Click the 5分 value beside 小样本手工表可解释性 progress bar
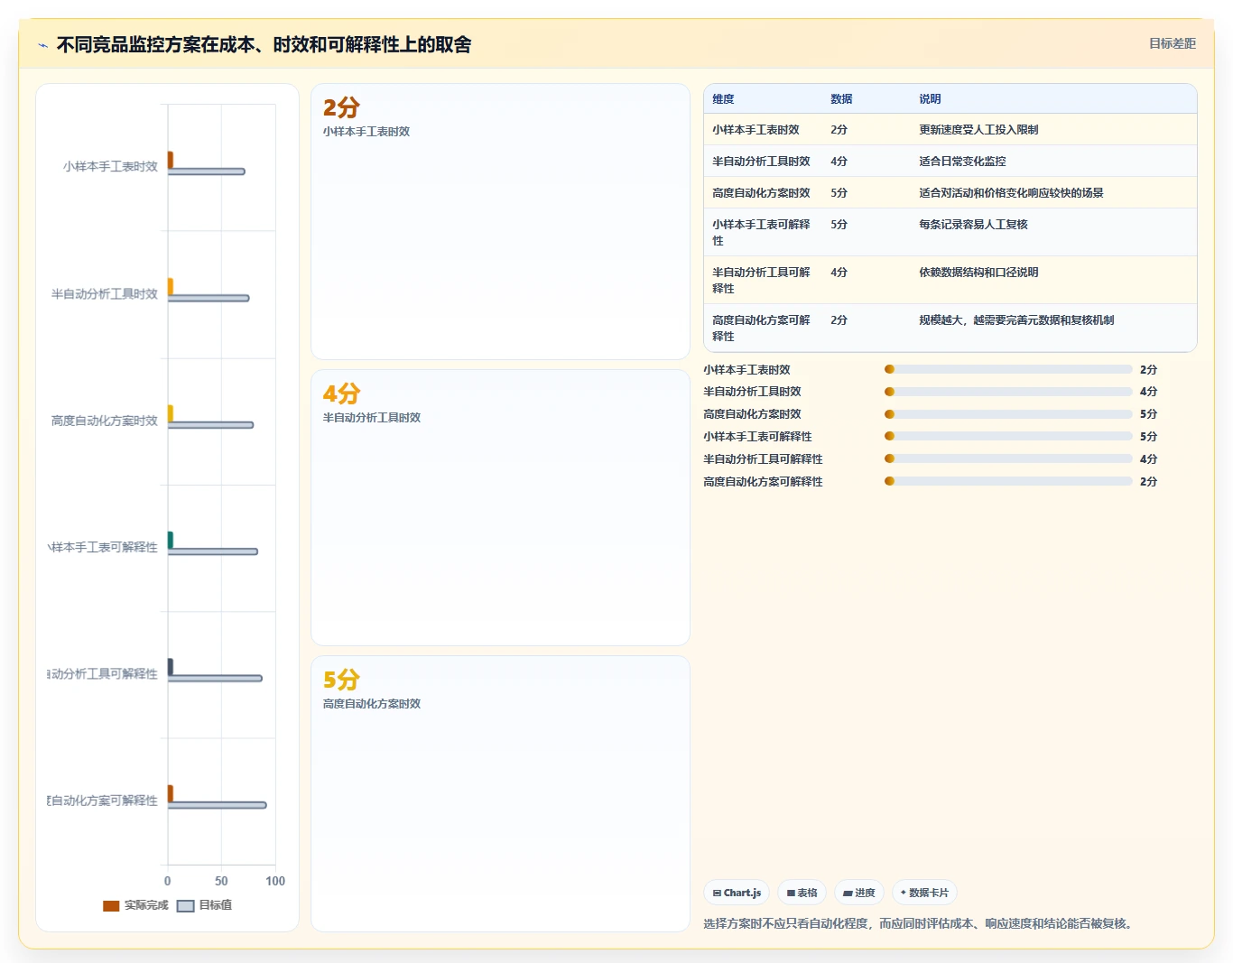This screenshot has height=963, width=1233. [1148, 437]
